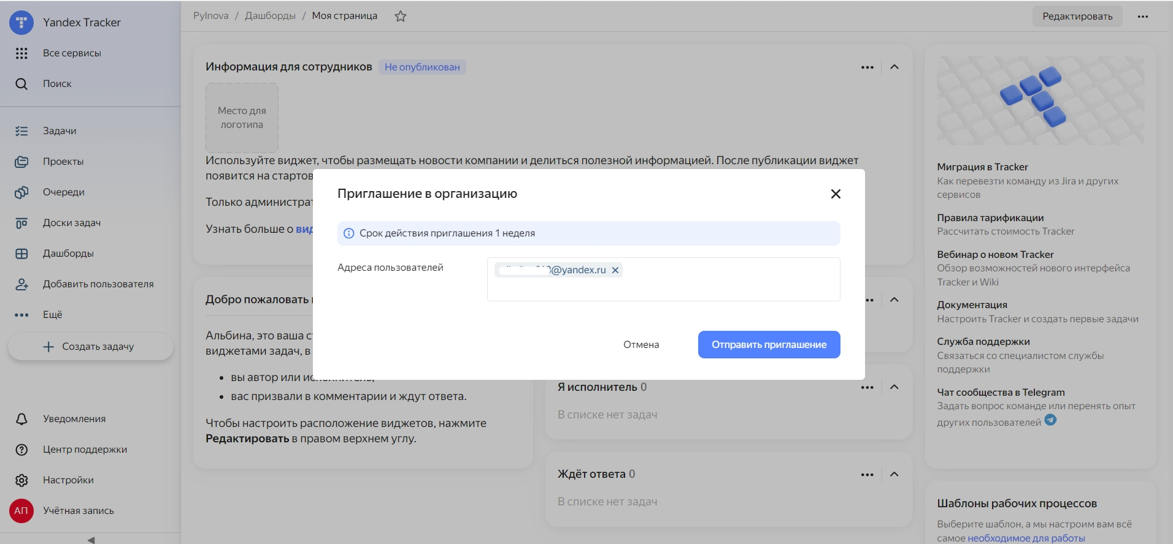This screenshot has width=1173, height=544.
Task: Click the АП account avatar
Action: tap(21, 511)
